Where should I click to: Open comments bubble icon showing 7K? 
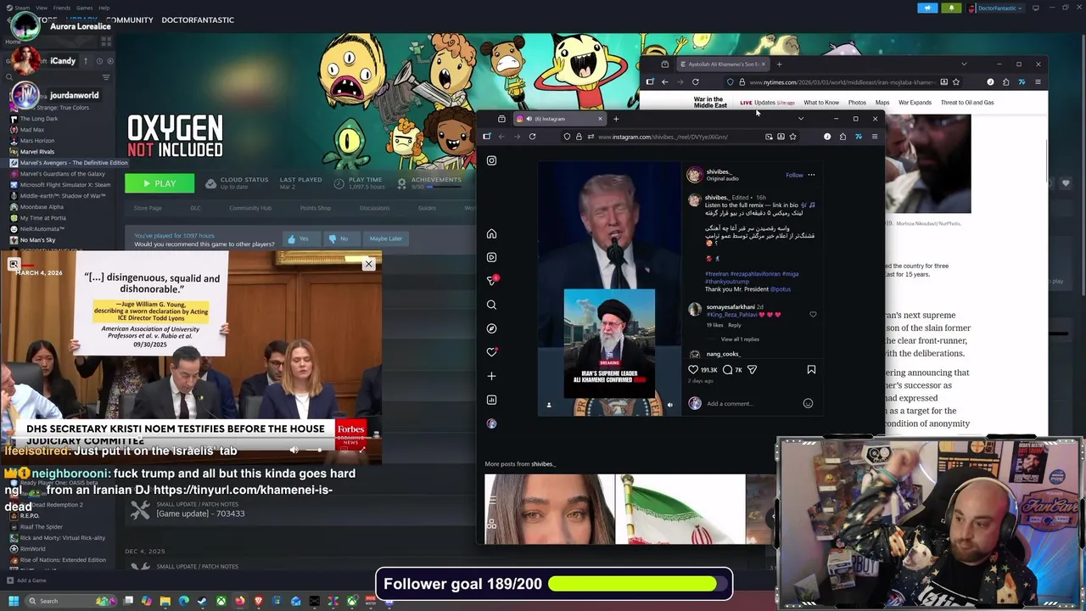point(727,369)
